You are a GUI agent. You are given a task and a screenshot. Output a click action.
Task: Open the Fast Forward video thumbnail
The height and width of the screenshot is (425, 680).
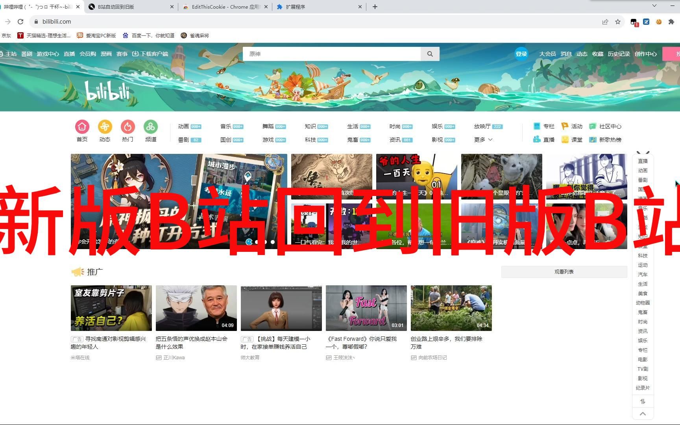(x=366, y=308)
